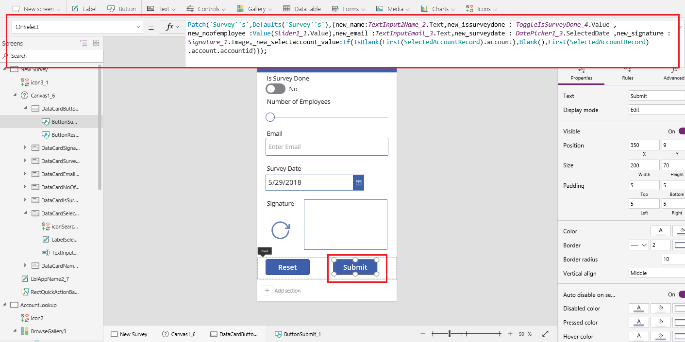Open the thumbnail grid view for Screens
The width and height of the screenshot is (685, 342).
(96, 43)
